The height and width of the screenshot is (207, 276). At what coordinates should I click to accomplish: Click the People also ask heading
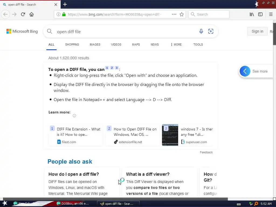tap(70, 162)
